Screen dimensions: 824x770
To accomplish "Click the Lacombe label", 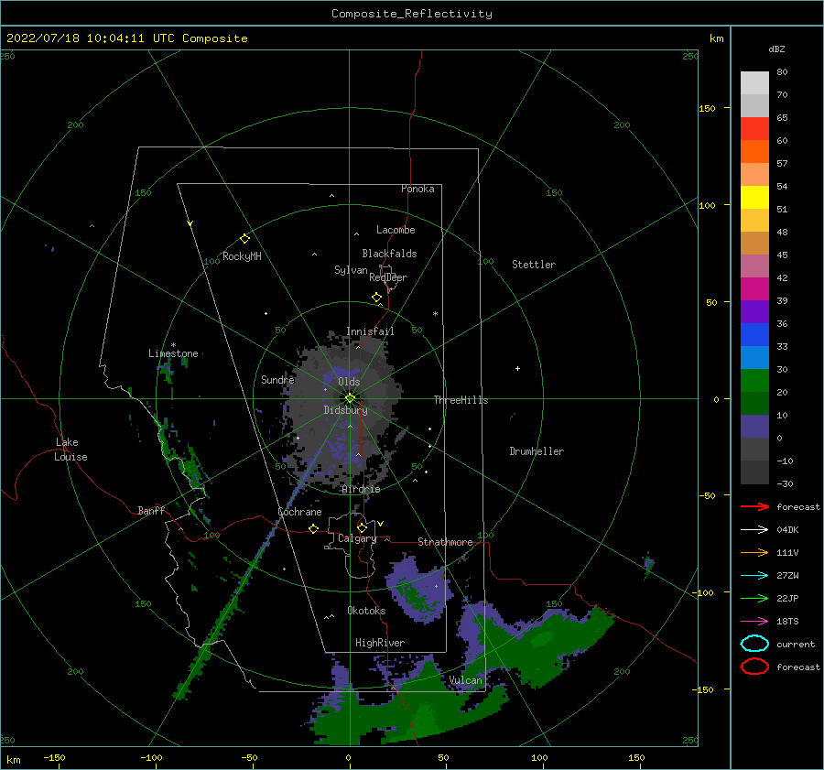I will click(x=396, y=230).
